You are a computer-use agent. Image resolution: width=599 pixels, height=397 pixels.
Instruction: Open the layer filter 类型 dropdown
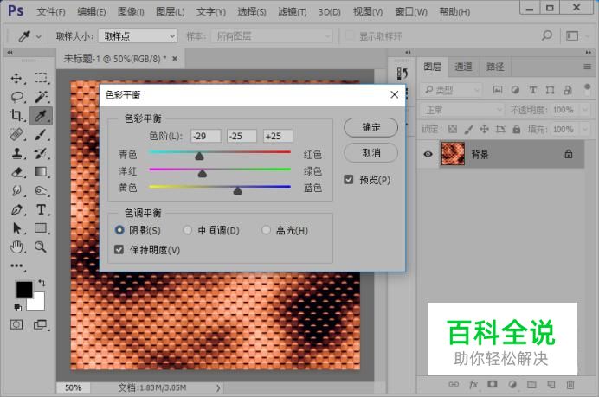coord(451,90)
